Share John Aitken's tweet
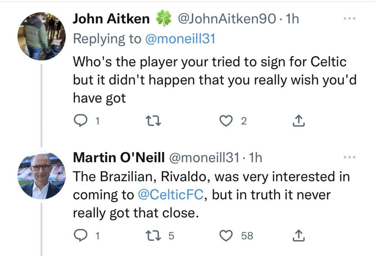The image size is (375, 256). click(299, 121)
